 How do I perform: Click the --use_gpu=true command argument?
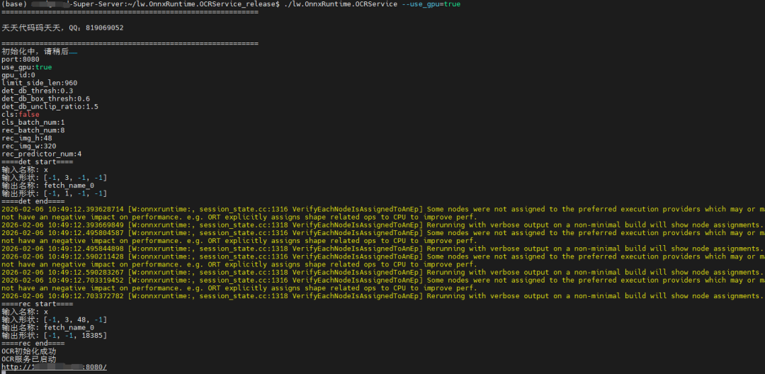click(x=431, y=4)
